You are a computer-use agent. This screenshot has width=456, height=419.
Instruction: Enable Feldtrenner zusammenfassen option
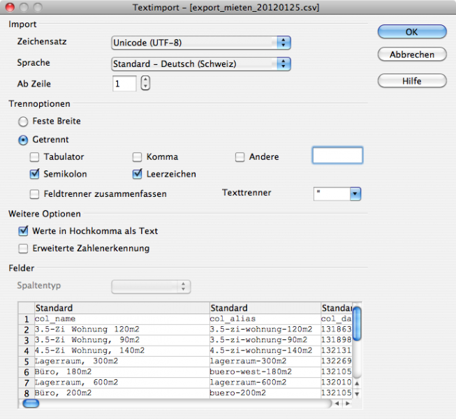pos(35,194)
